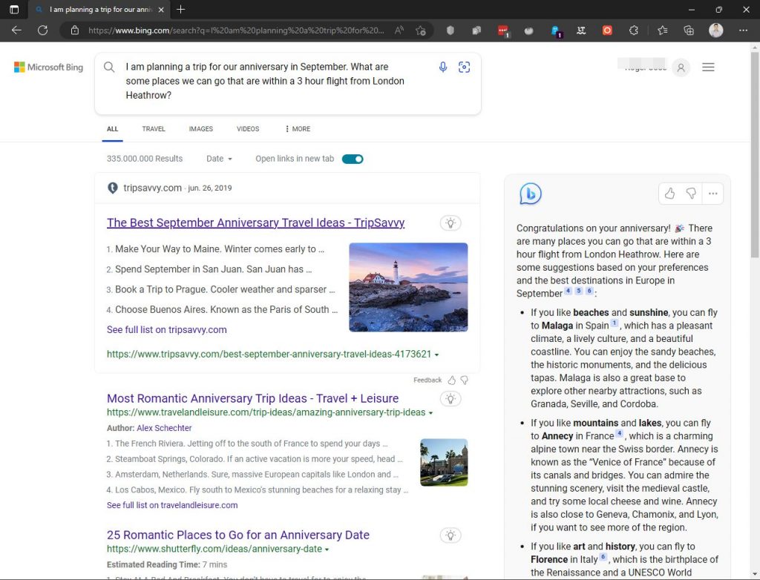Give thumbs up on result Feedback
The width and height of the screenshot is (760, 580).
point(452,380)
